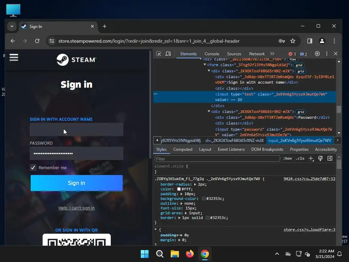The height and width of the screenshot is (262, 349).
Task: Go back to the previous page
Action: point(13,41)
